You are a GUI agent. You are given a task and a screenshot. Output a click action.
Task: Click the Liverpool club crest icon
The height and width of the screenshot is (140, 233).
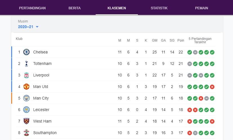tap(26, 75)
